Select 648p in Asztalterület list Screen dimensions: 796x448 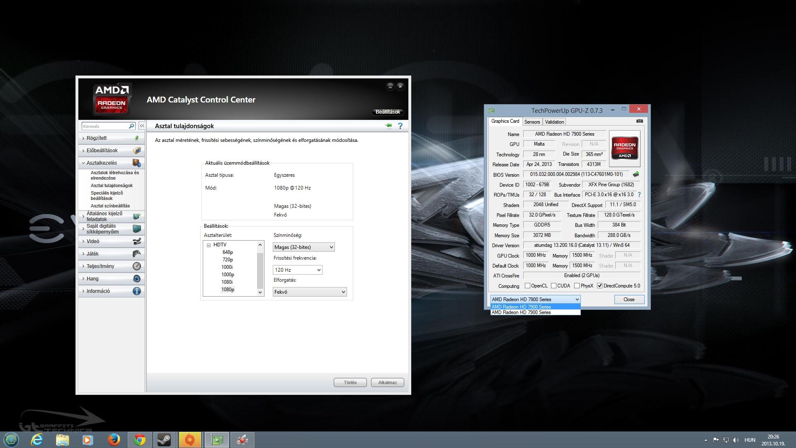click(x=228, y=252)
